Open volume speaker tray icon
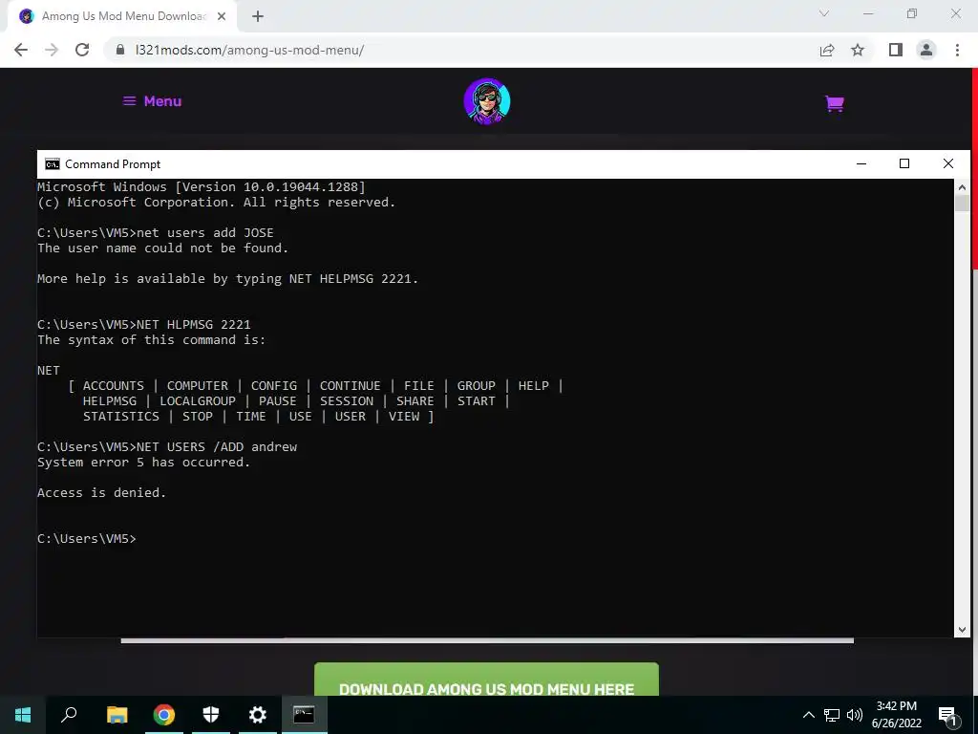Viewport: 978px width, 734px height. point(855,715)
